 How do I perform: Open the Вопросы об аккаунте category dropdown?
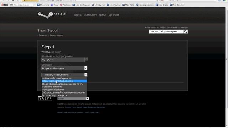point(64,68)
